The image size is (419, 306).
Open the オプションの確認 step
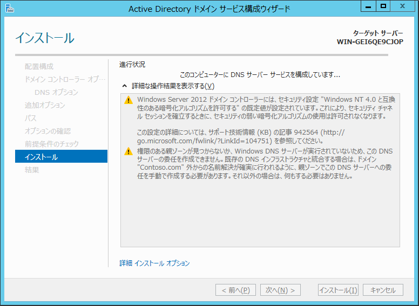click(x=48, y=131)
